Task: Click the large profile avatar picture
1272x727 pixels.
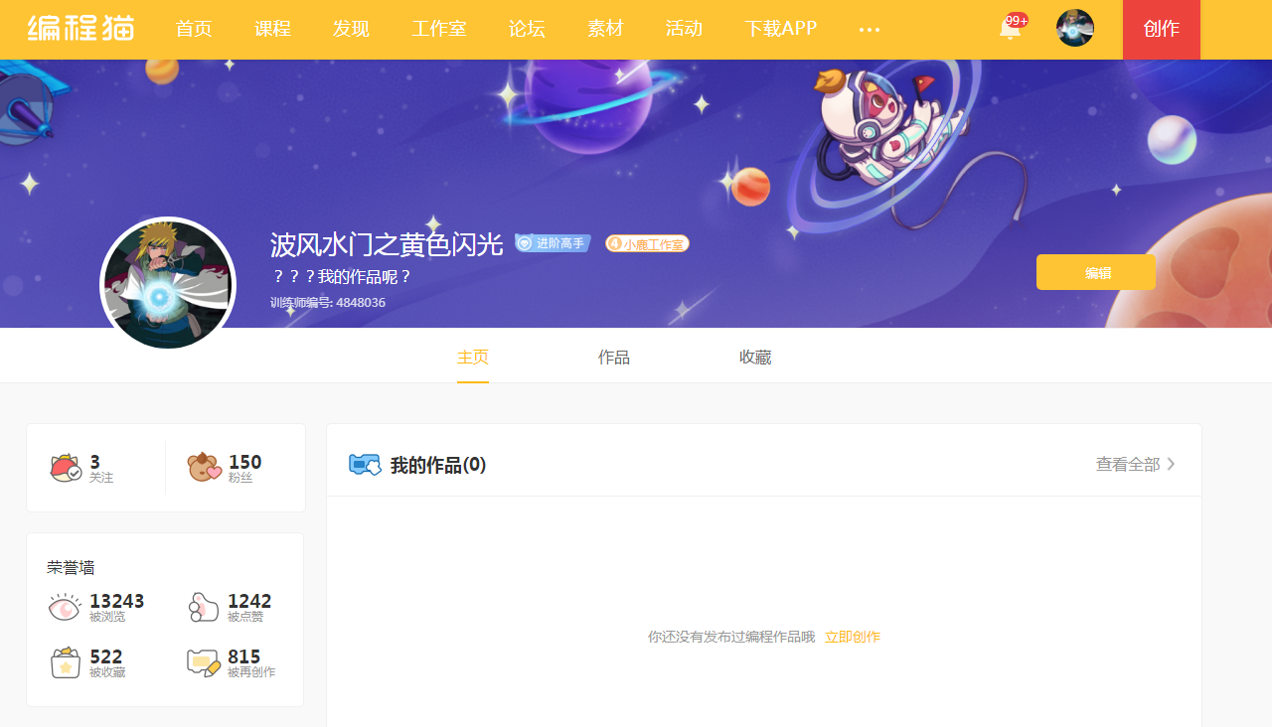Action: click(x=168, y=284)
